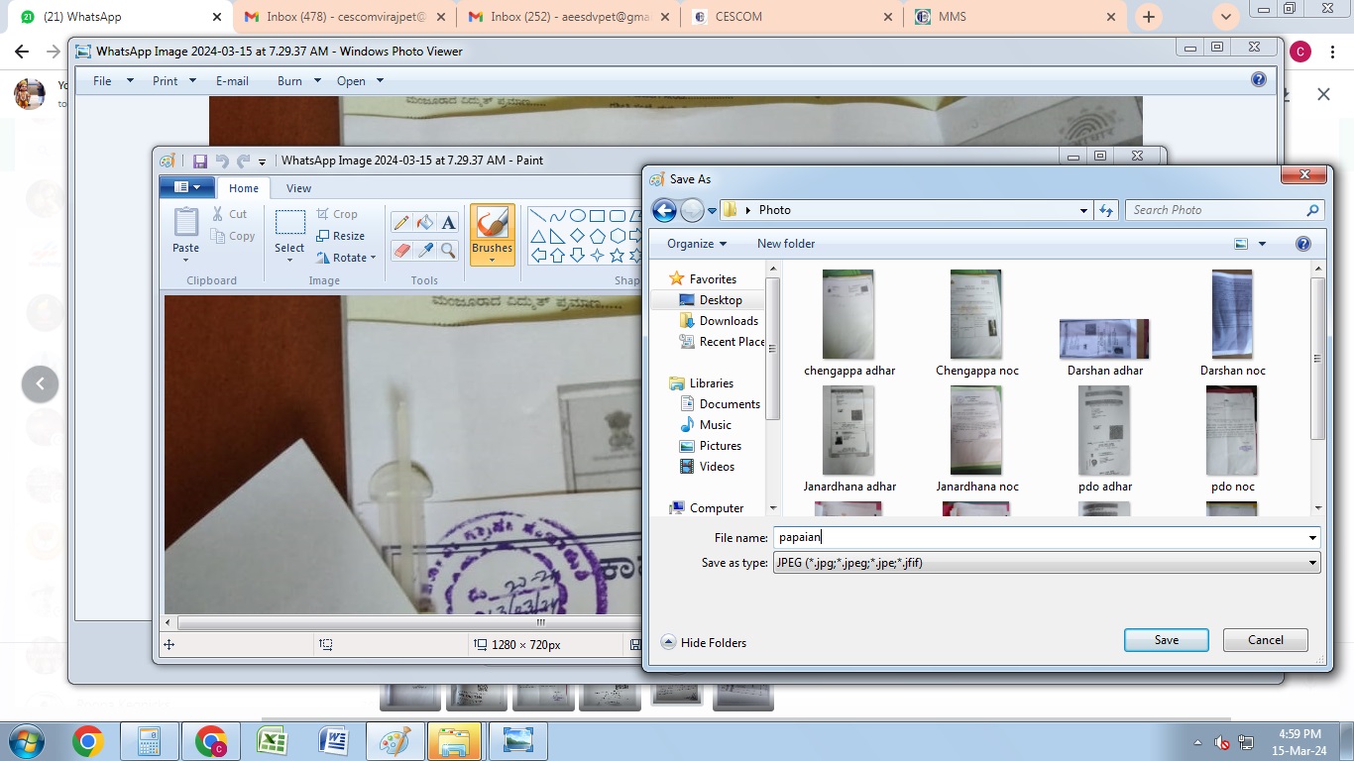
Task: Click the Paste clipboard icon in Paint
Action: pos(185,222)
